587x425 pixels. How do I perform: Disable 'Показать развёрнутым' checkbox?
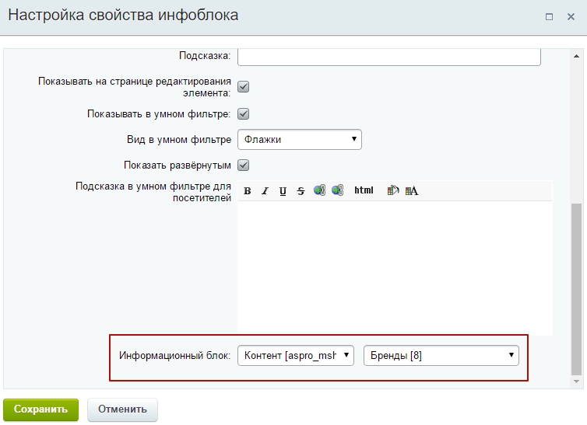[x=243, y=165]
